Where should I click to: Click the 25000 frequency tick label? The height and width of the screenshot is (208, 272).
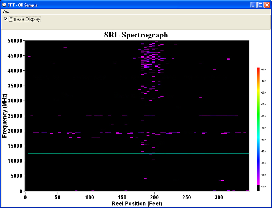[15, 116]
